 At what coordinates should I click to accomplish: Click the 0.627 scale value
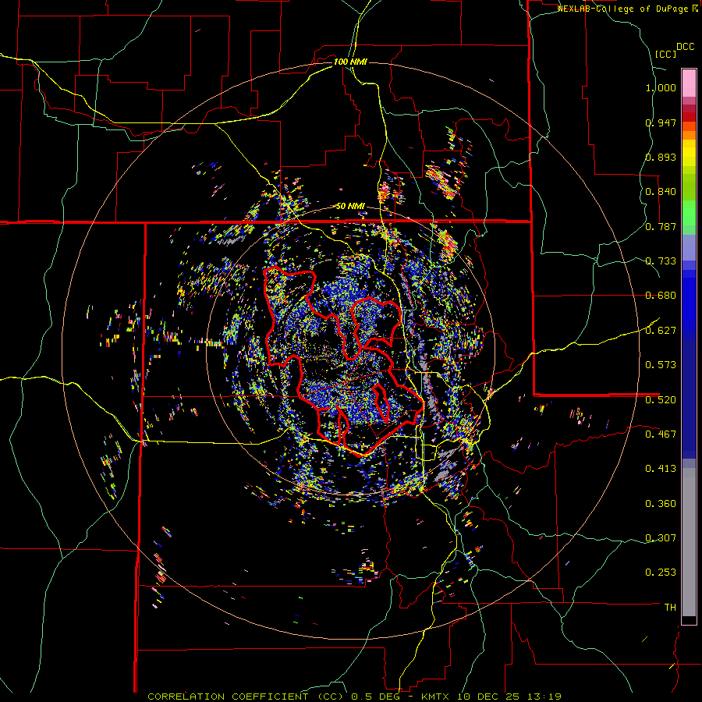pos(661,331)
